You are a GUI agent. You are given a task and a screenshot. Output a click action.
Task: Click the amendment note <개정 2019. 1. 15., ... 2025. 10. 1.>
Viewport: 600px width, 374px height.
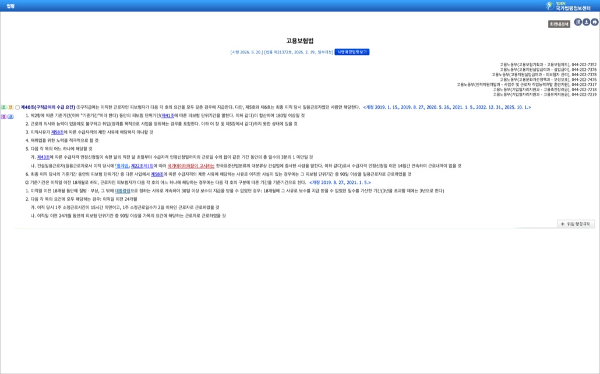pos(447,108)
